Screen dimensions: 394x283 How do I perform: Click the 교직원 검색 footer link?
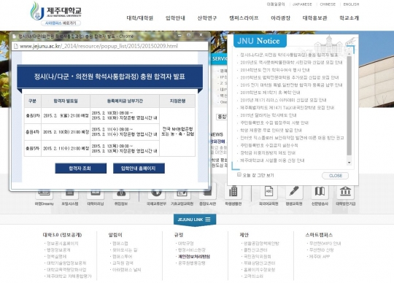click(x=123, y=263)
